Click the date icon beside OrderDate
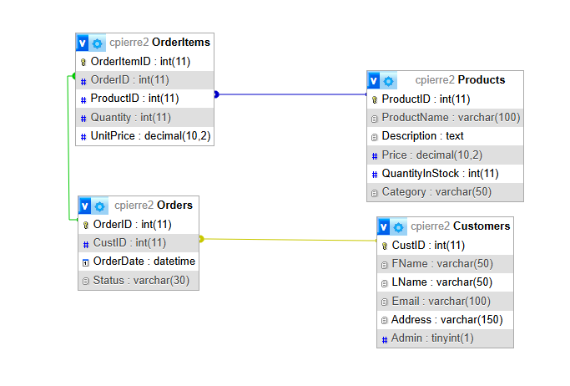This screenshot has width=570, height=386. (85, 262)
